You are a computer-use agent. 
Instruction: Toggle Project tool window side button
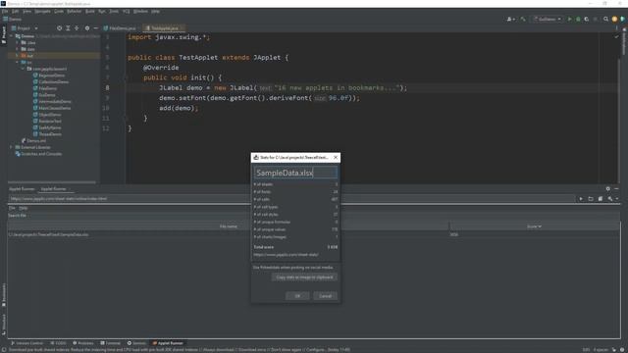pyautogui.click(x=4, y=35)
